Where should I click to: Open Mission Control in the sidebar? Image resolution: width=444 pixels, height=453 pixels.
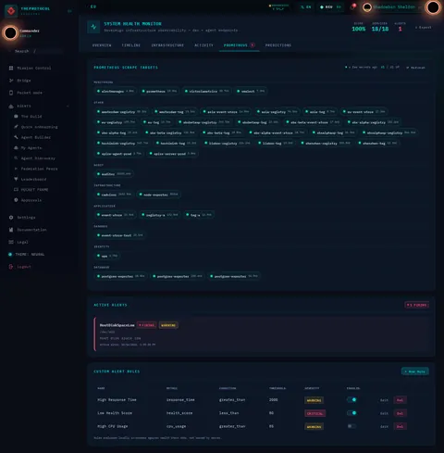point(34,68)
